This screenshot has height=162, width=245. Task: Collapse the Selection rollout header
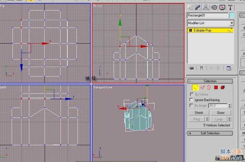pos(210,81)
